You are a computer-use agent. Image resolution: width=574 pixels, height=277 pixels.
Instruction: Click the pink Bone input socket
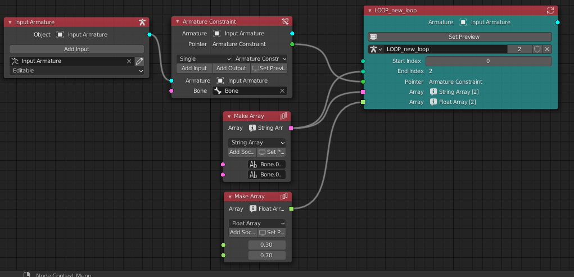coord(171,91)
